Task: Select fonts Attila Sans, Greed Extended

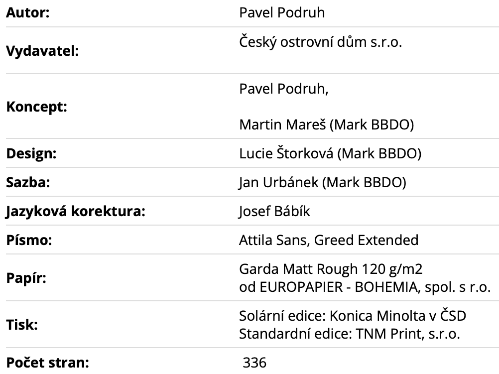Action: click(329, 241)
